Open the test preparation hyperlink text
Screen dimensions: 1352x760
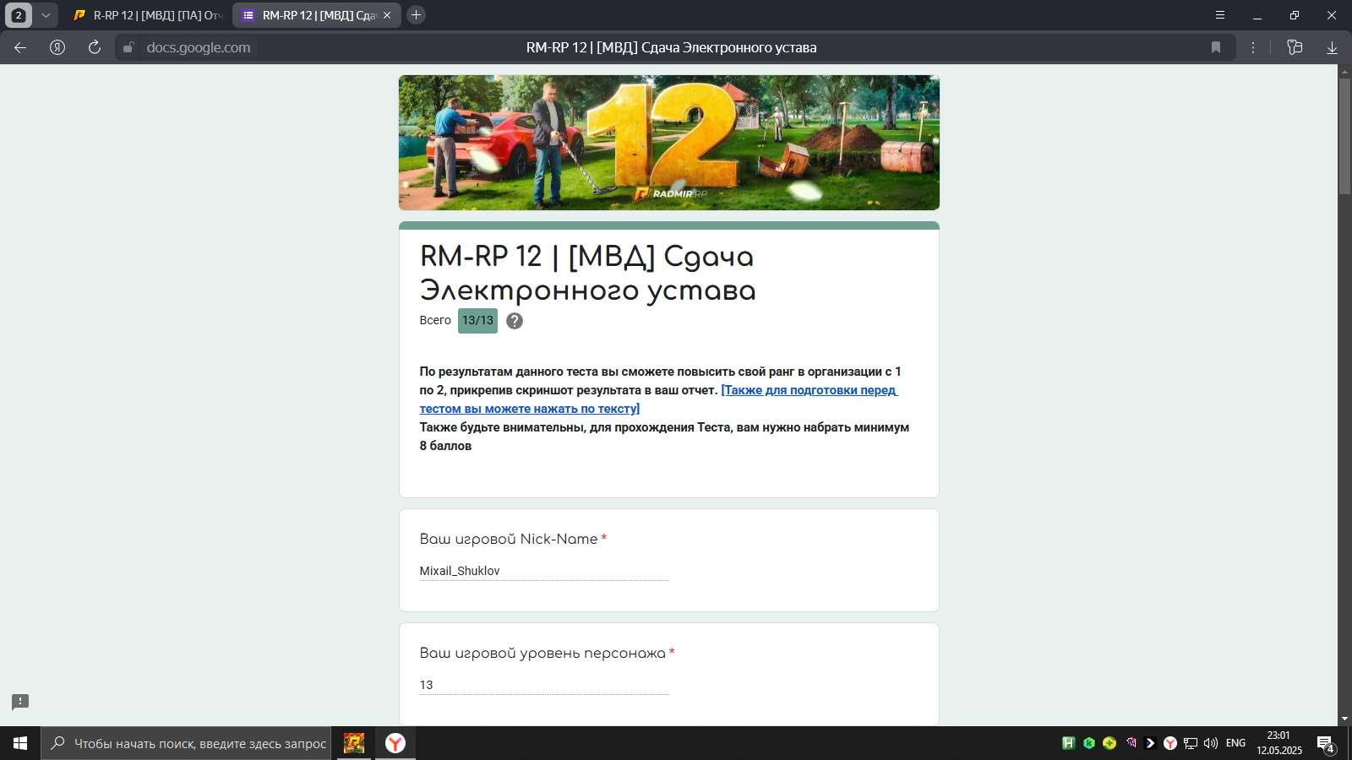(658, 399)
